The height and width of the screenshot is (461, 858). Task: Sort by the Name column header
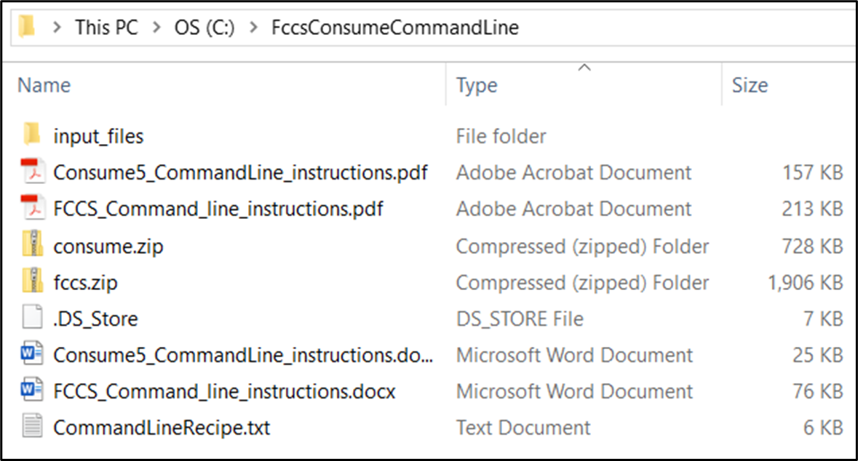(44, 85)
